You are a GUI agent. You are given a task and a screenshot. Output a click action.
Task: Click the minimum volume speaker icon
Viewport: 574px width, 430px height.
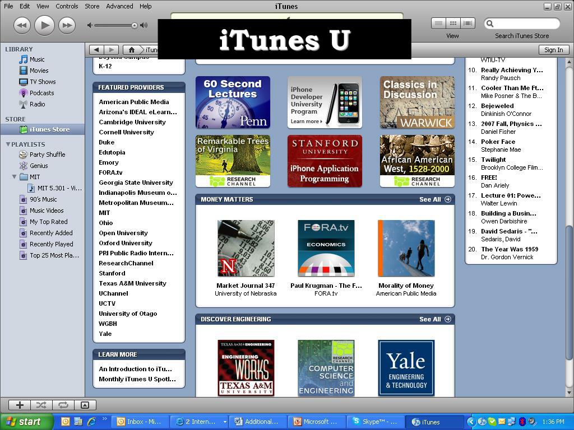point(90,25)
